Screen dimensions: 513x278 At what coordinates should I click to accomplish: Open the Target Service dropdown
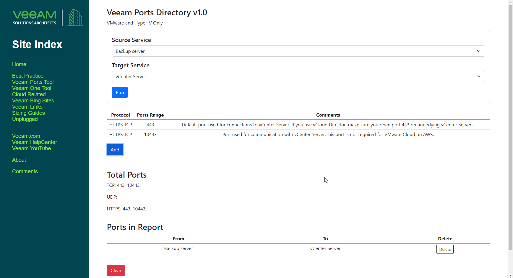[x=298, y=76]
